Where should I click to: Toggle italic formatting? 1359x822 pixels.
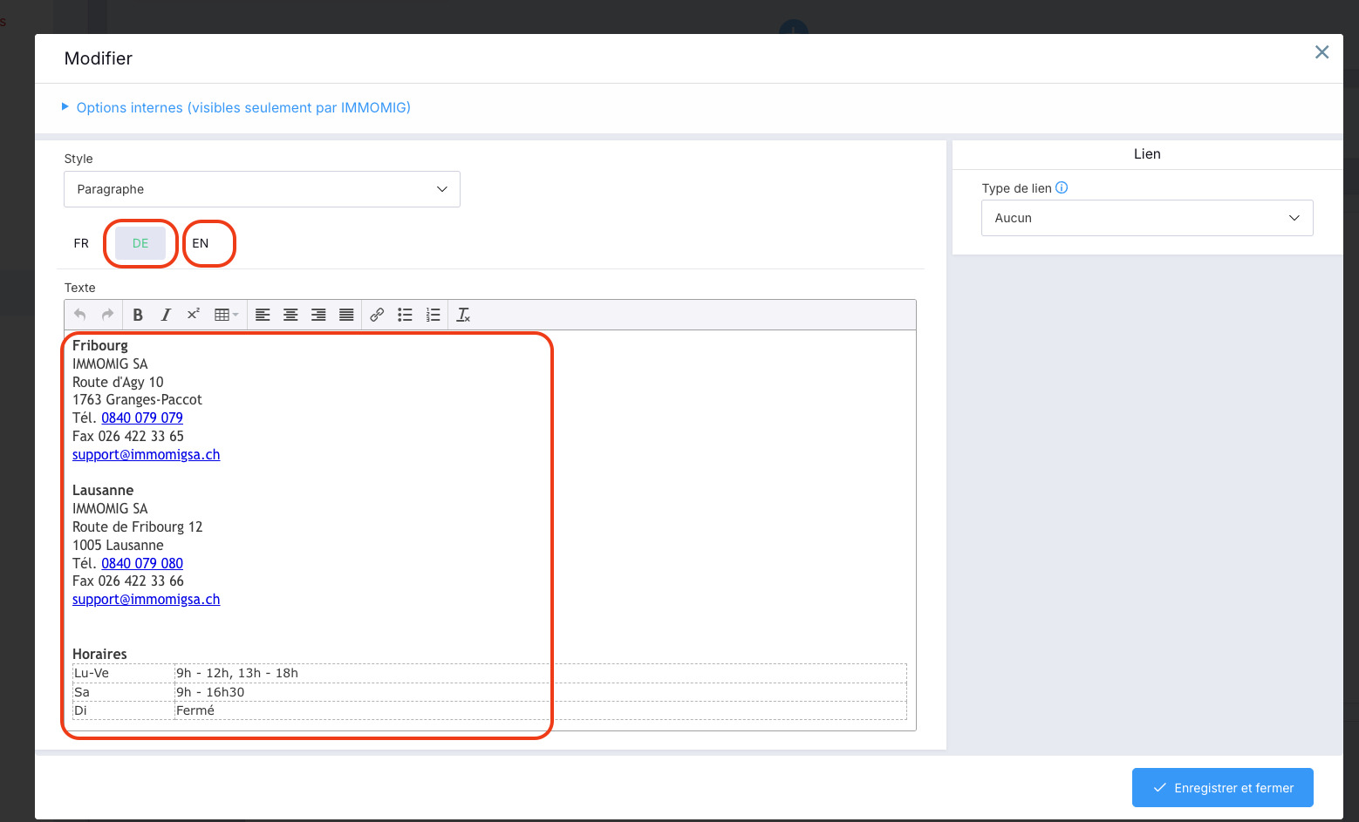click(166, 315)
